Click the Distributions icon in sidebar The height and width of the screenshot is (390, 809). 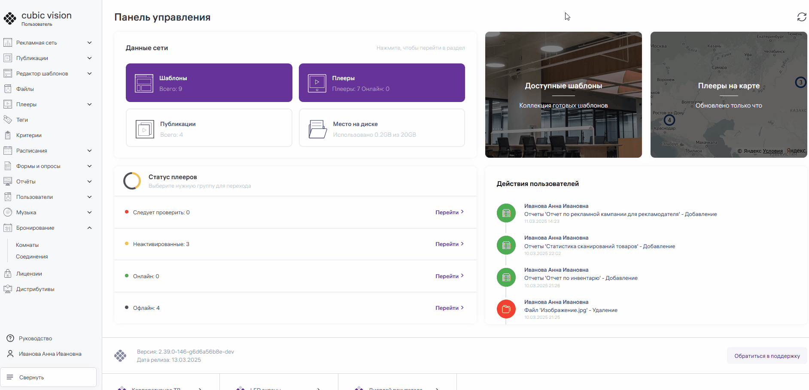tap(8, 289)
